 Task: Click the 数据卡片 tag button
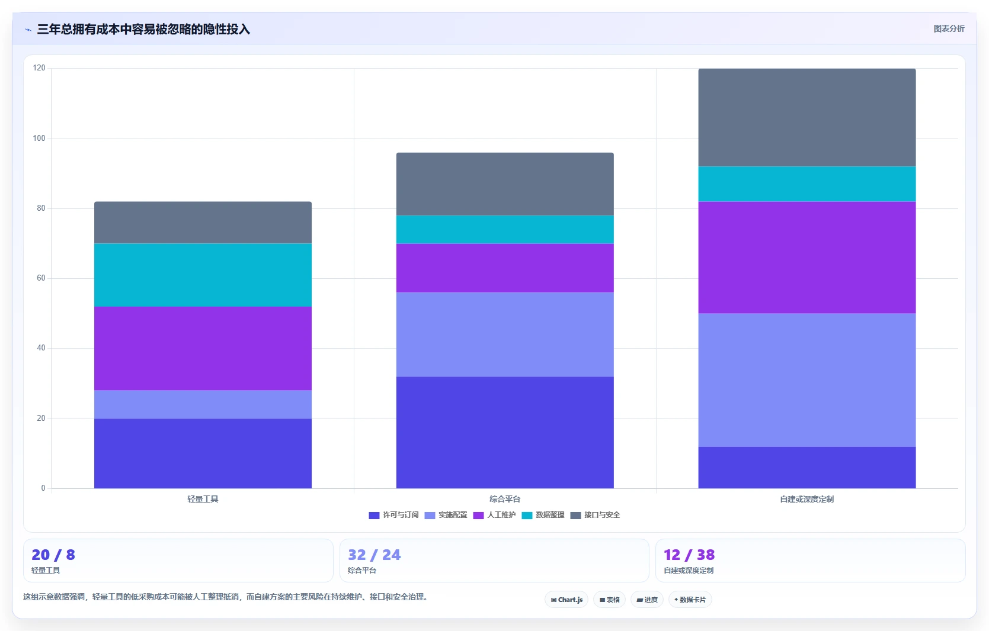click(x=690, y=600)
